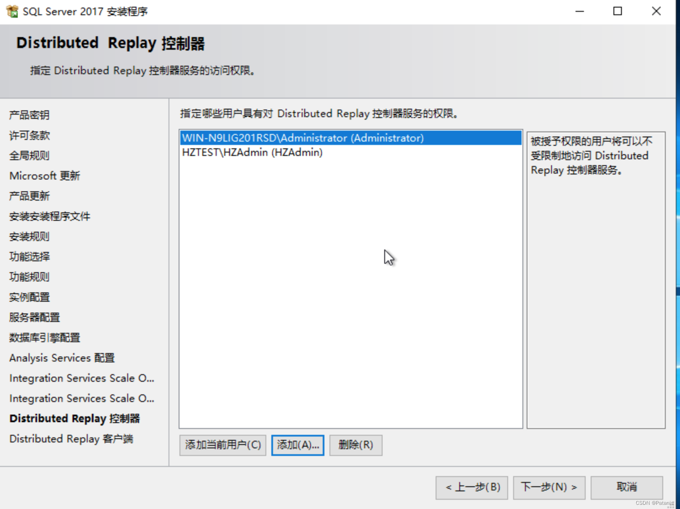Viewport: 680px width, 509px height.
Task: Open the 服务器配置 step in sidebar
Action: coord(35,317)
